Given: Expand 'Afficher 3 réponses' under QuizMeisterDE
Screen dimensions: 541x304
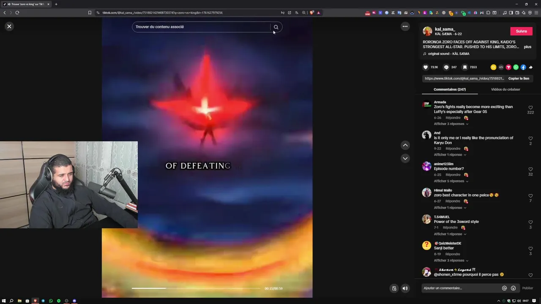Looking at the screenshot, I should point(451,261).
